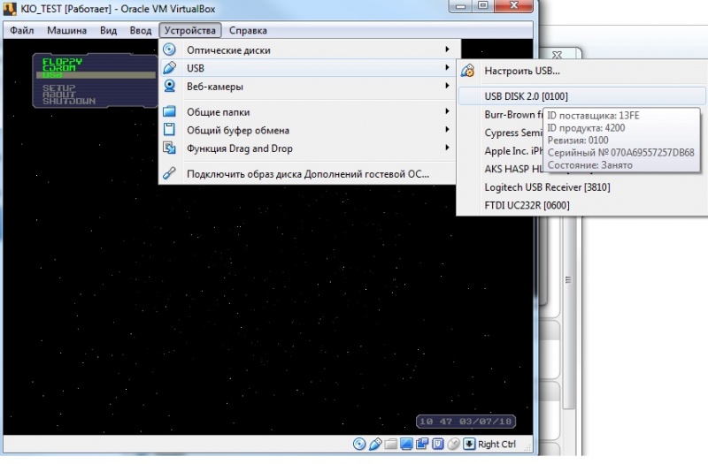Select Подключить образ диска Дополнений гостевой ОС
The width and height of the screenshot is (708, 464).
(x=307, y=174)
